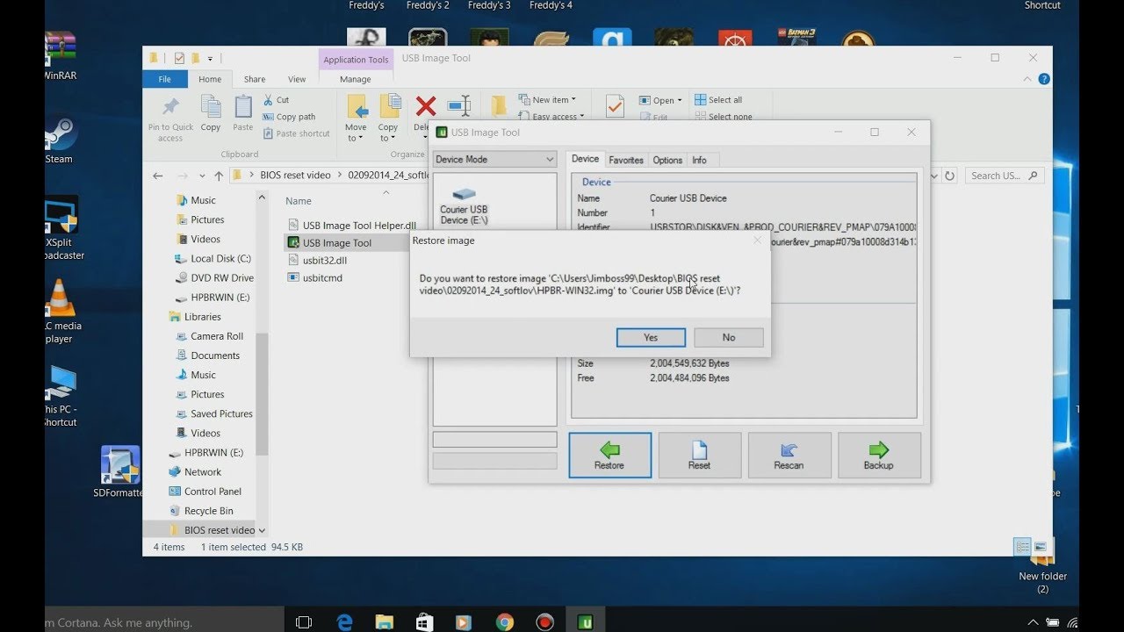The height and width of the screenshot is (632, 1124).
Task: Open Local Disk (C:) in navigation pane
Action: 213,258
